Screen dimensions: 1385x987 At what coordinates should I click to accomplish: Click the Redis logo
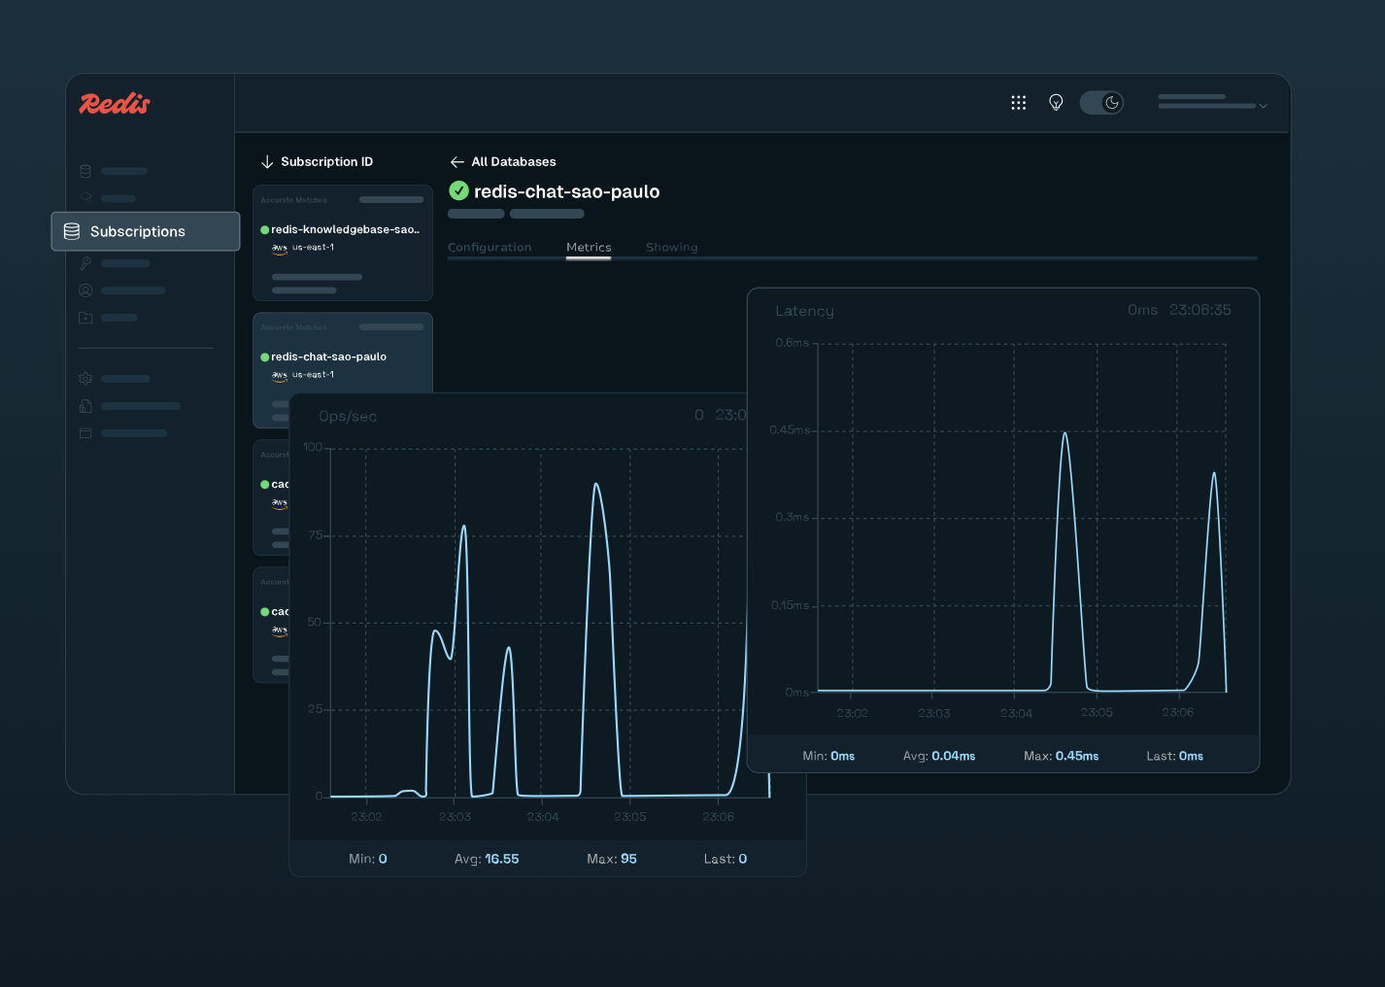coord(115,103)
